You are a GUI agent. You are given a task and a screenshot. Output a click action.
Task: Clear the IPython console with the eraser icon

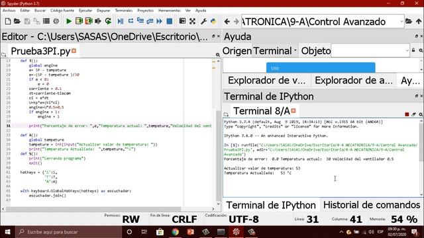click(x=413, y=114)
